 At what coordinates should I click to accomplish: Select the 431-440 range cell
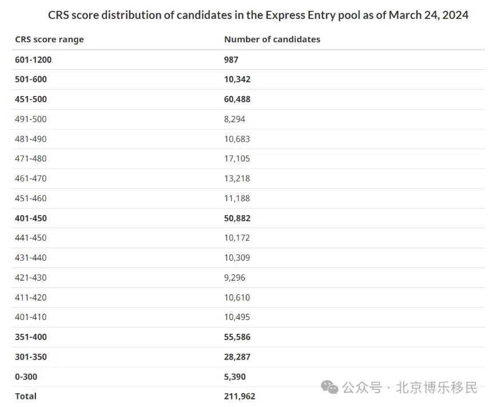point(31,258)
